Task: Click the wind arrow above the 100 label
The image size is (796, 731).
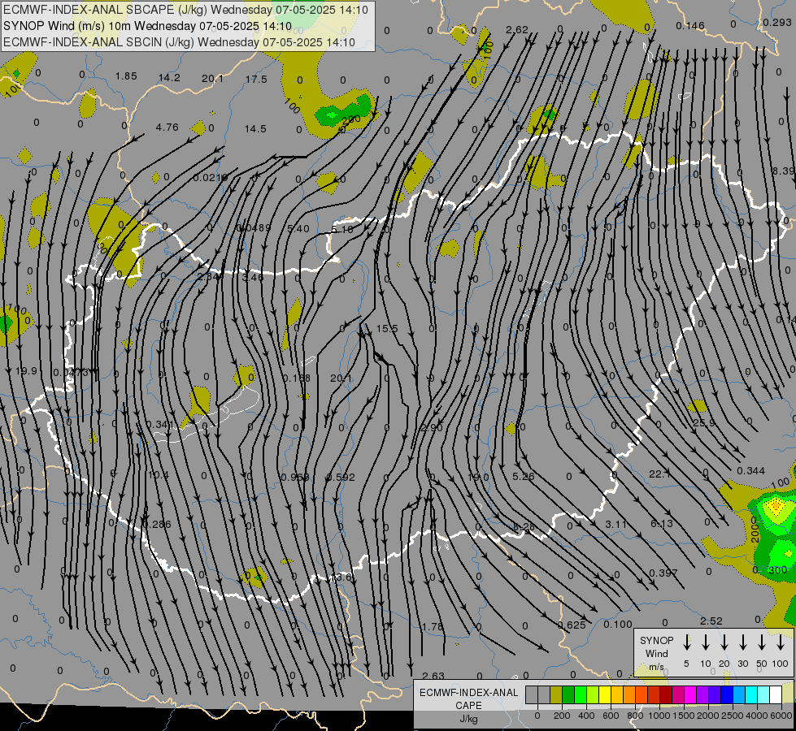Action: click(781, 642)
